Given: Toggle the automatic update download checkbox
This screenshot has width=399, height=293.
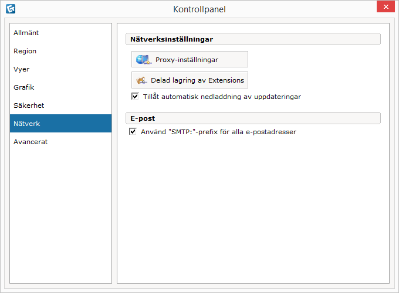Looking at the screenshot, I should pyautogui.click(x=135, y=96).
